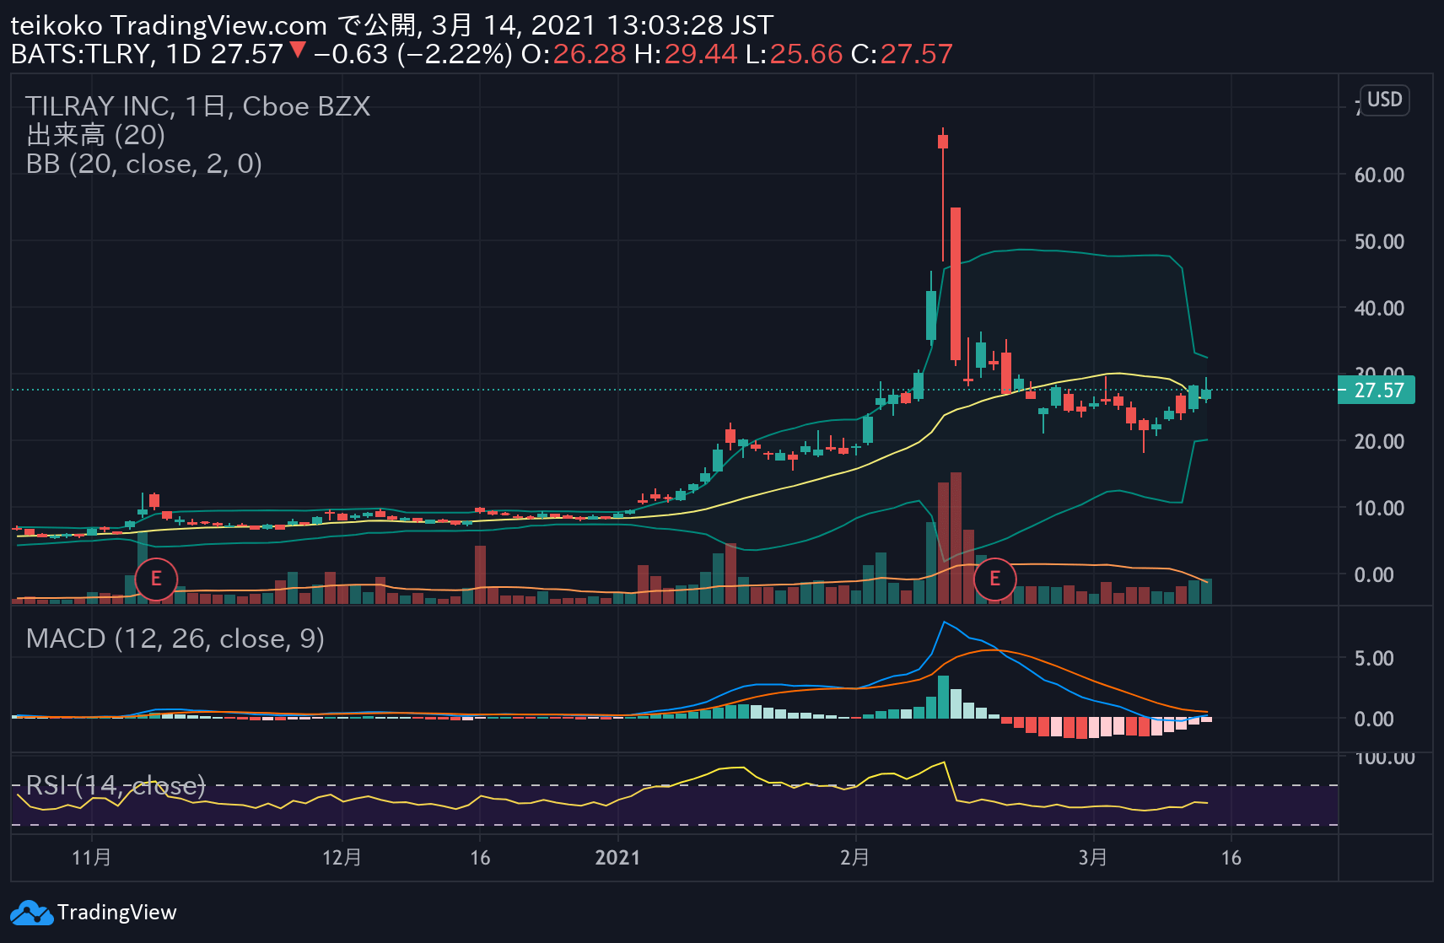The height and width of the screenshot is (943, 1444).
Task: Click the 27.57 current price tag
Action: [1377, 391]
